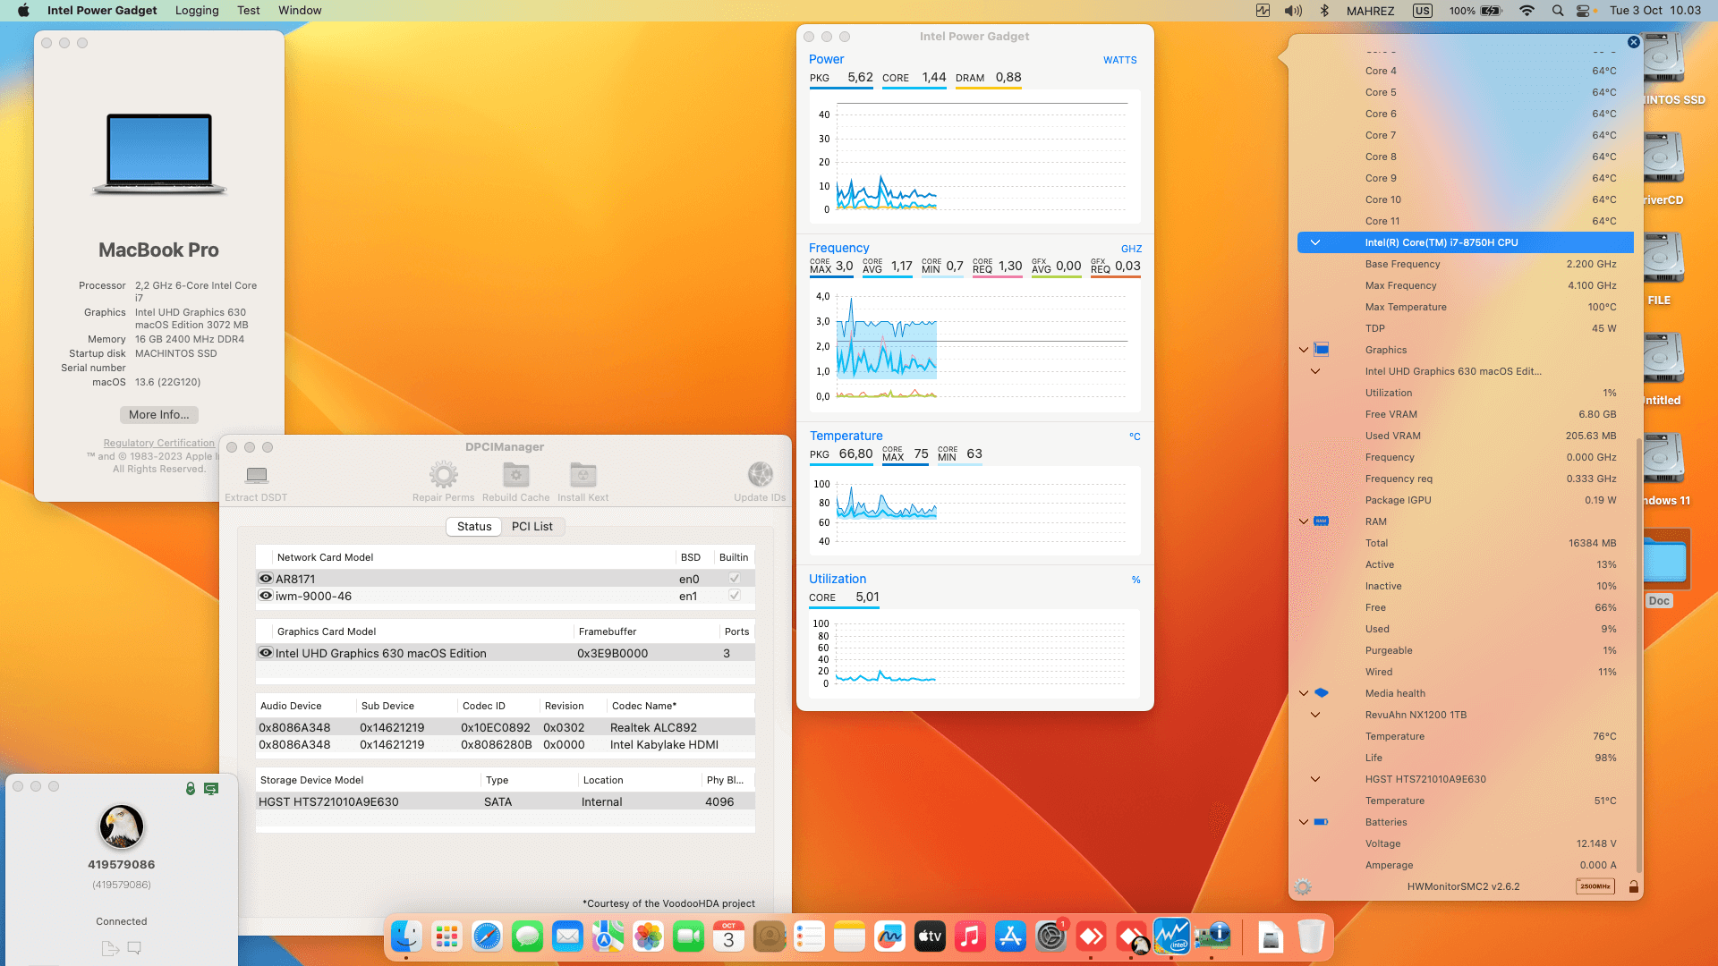The width and height of the screenshot is (1718, 966).
Task: Open Intel Power Gadget in the Dock
Action: [1171, 936]
